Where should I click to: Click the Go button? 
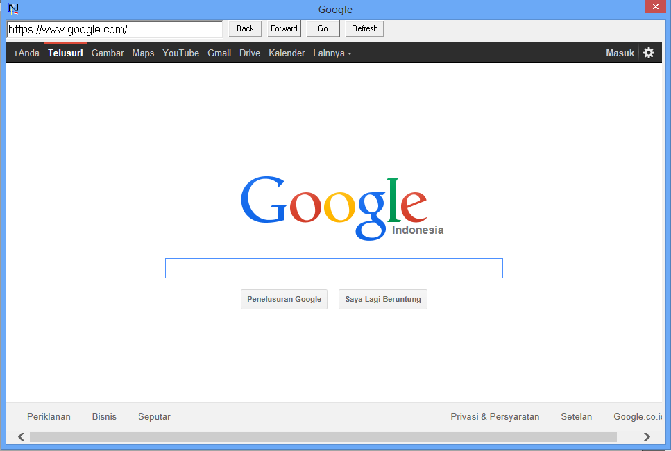(x=323, y=28)
